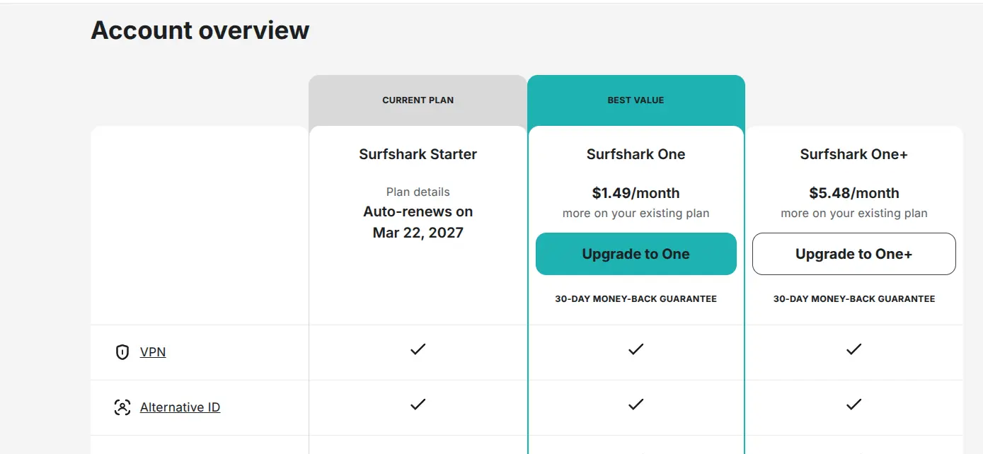The width and height of the screenshot is (983, 454).
Task: Click the VPN checkmark under Surfshark One
Action: click(636, 349)
